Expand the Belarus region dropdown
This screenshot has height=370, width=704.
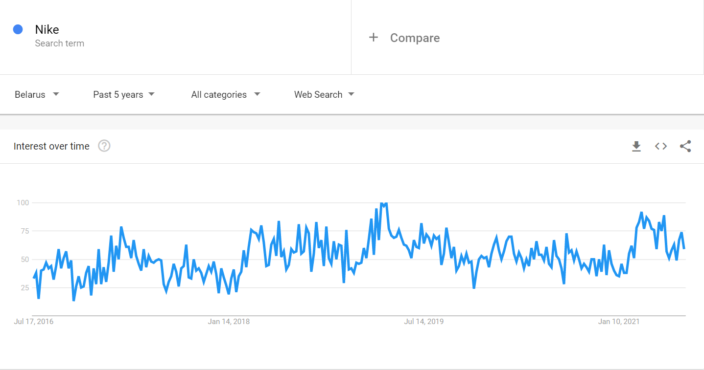pos(37,94)
